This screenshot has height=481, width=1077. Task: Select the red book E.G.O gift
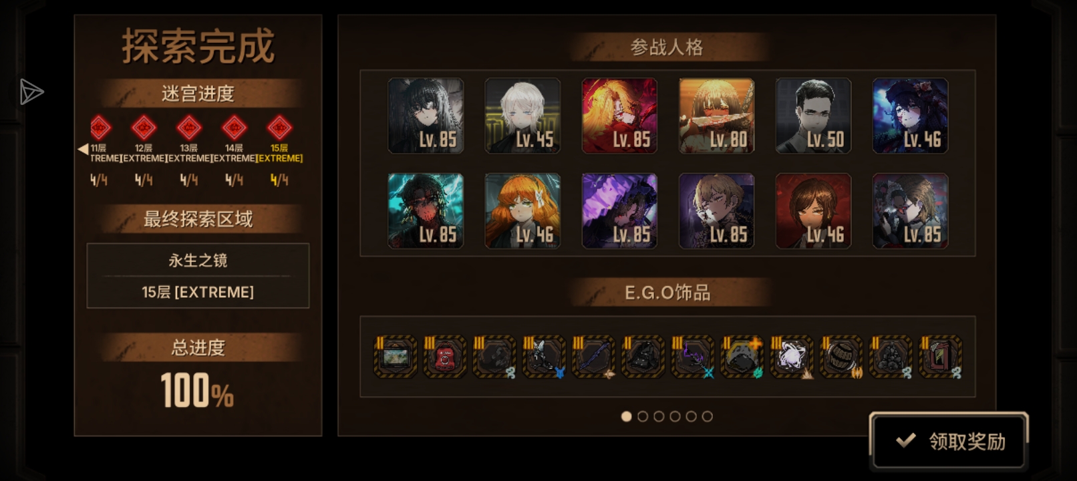pyautogui.click(x=939, y=357)
